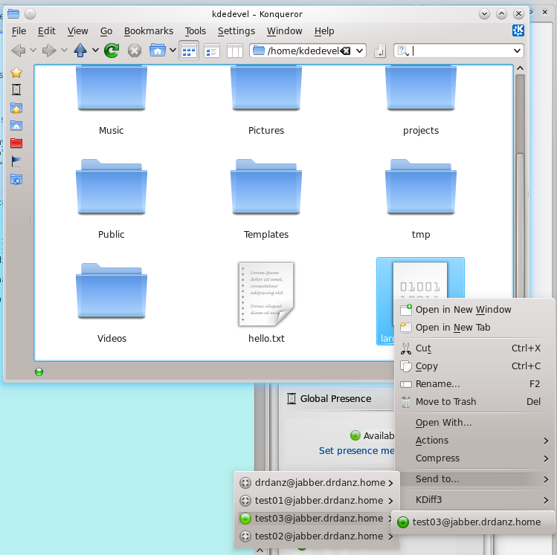557x555 pixels.
Task: Switch to Icons view mode
Action: 189,51
